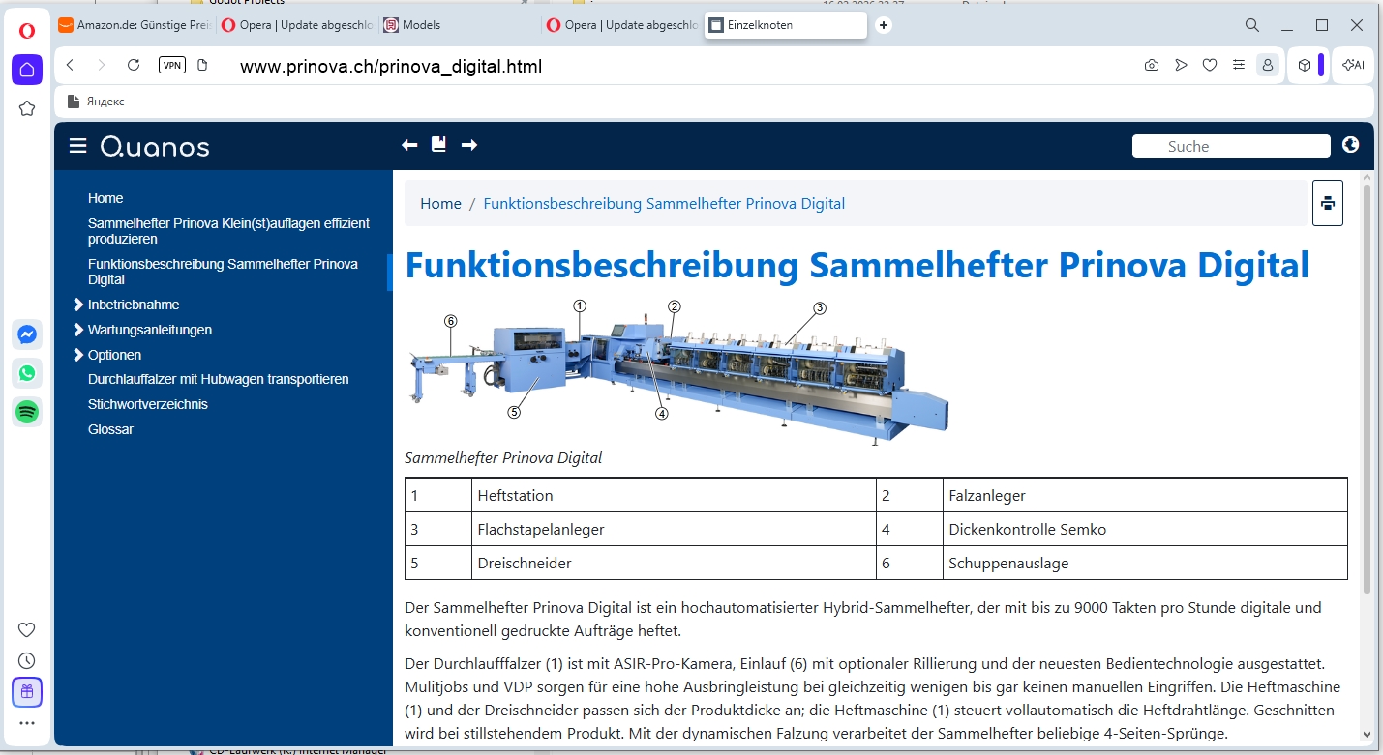Launch Facebook Messenger from the sidebar
This screenshot has height=755, width=1383.
tap(27, 334)
